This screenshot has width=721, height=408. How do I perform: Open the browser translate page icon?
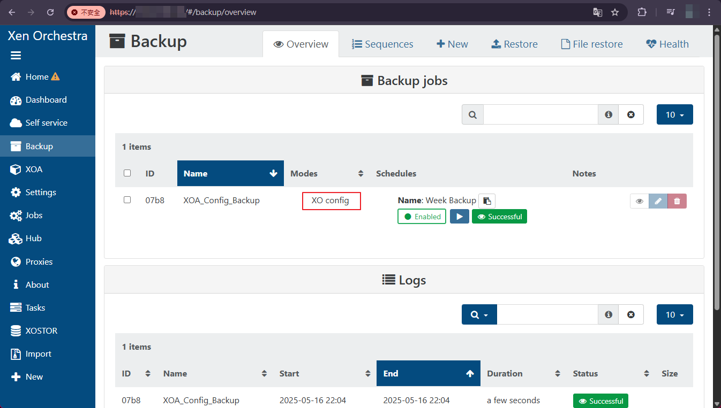point(598,12)
